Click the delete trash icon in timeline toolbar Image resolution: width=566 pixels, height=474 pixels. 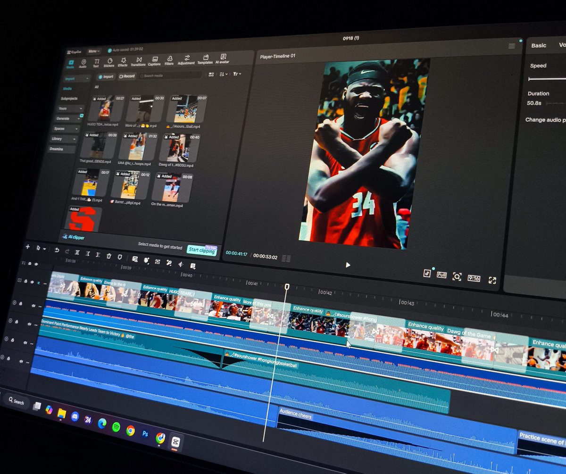click(109, 256)
